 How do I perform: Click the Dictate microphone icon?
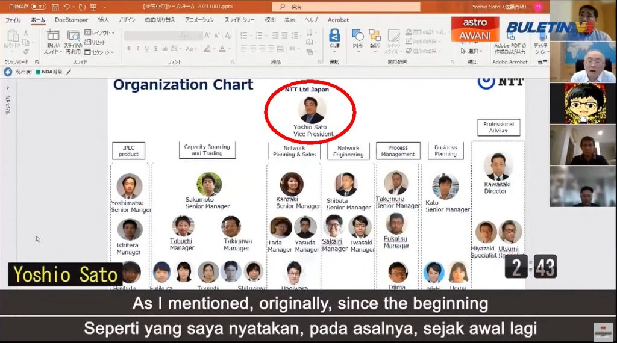[x=541, y=37]
